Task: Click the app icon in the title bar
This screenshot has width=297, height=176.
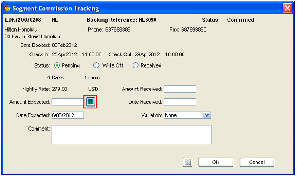Action: tap(7, 8)
